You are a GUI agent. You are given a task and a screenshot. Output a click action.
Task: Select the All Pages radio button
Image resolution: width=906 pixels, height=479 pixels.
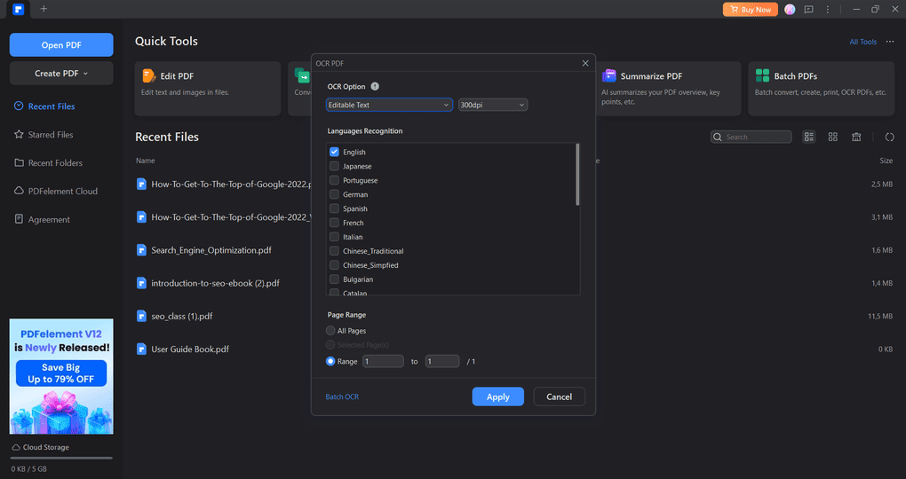[x=330, y=331]
